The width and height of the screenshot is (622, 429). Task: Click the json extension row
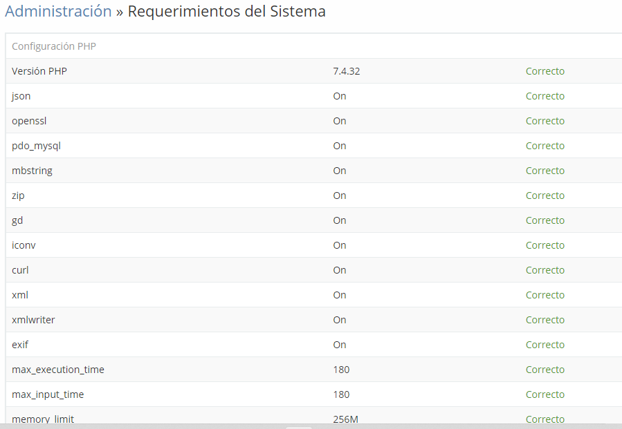coord(314,96)
